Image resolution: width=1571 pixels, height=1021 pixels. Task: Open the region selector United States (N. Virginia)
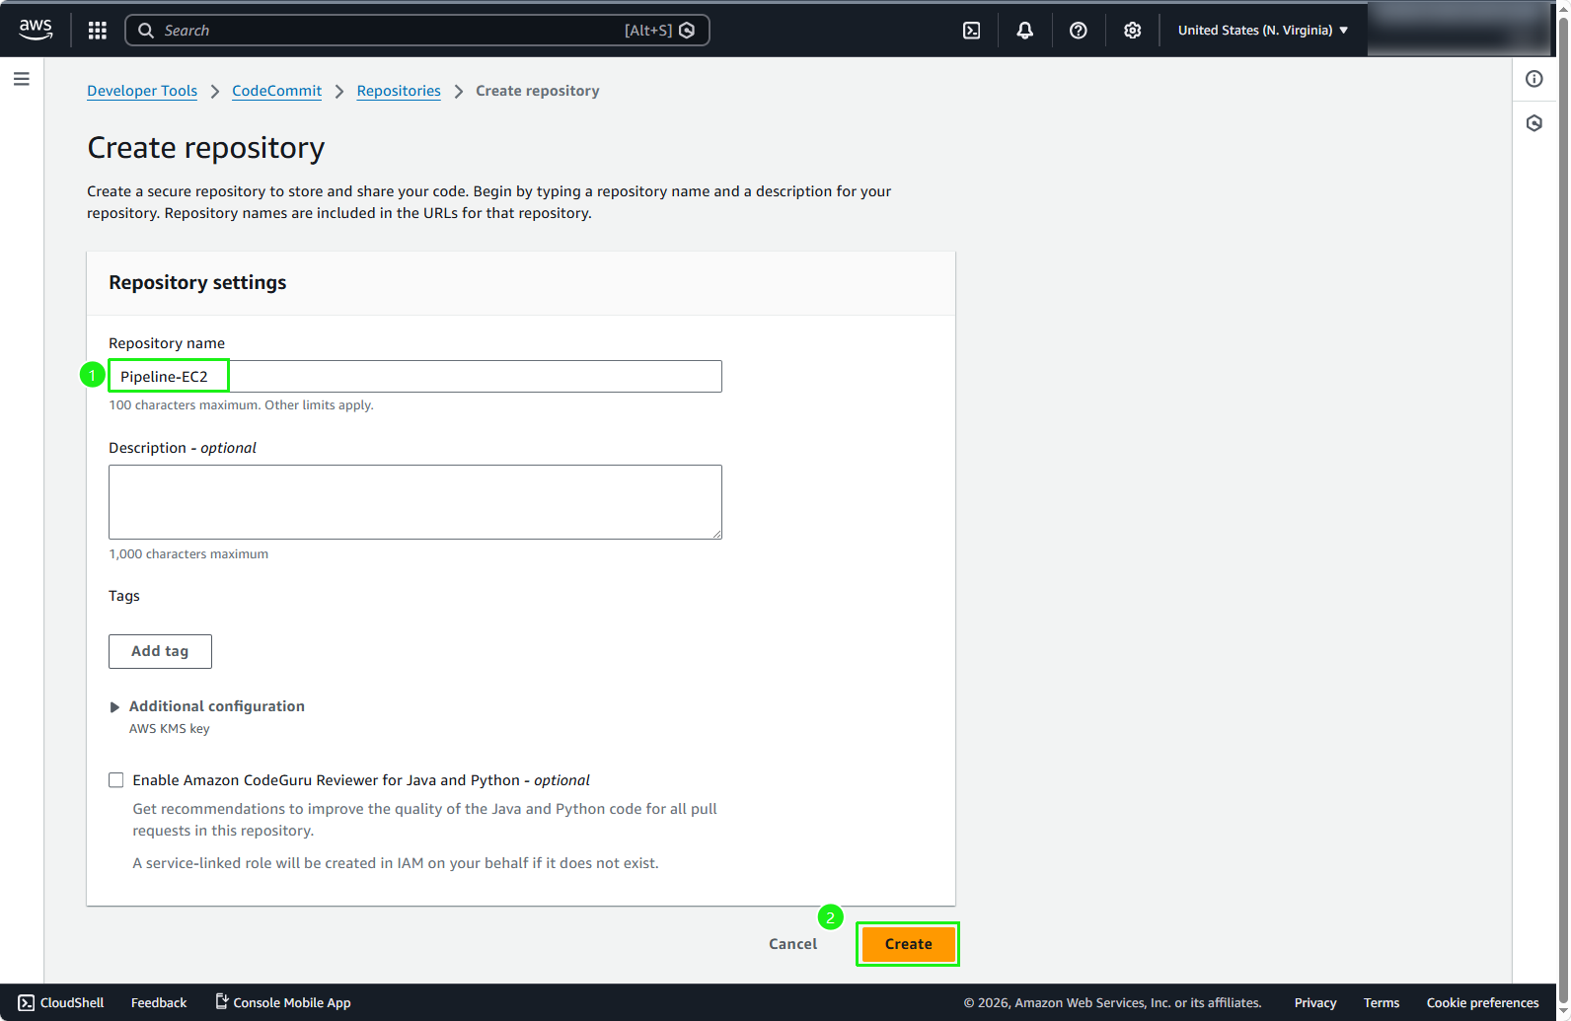coord(1263,31)
